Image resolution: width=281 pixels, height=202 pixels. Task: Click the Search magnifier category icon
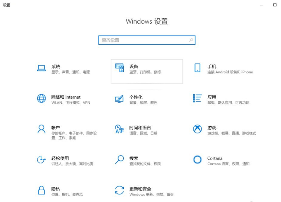point(119,160)
